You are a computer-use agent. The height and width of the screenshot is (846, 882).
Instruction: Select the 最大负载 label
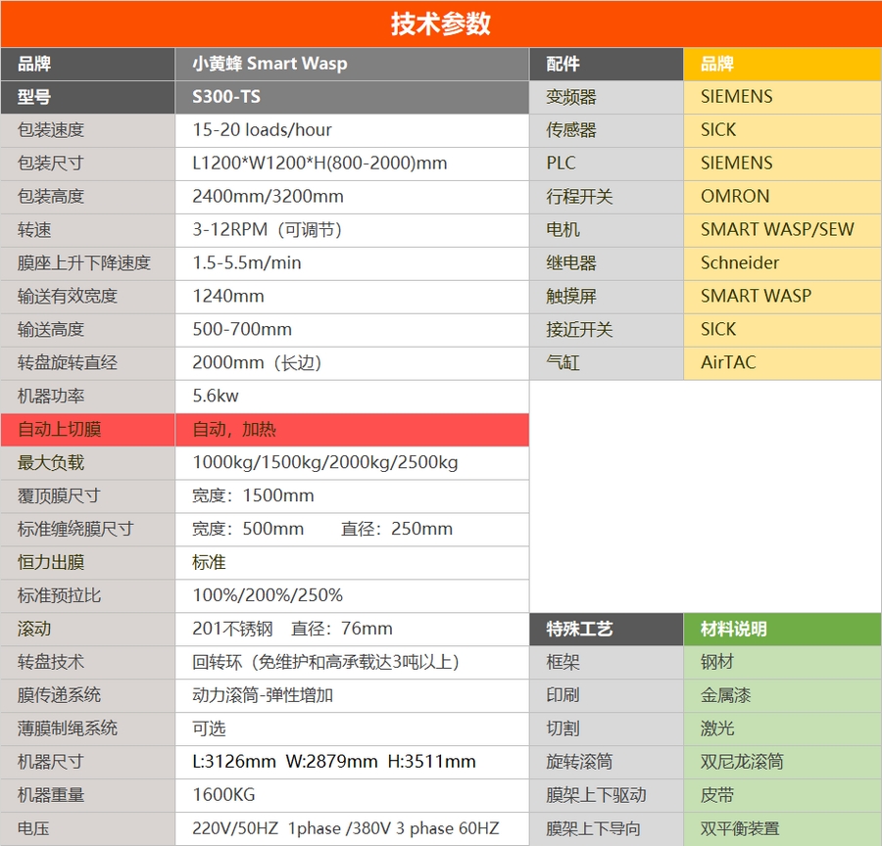[x=88, y=462]
